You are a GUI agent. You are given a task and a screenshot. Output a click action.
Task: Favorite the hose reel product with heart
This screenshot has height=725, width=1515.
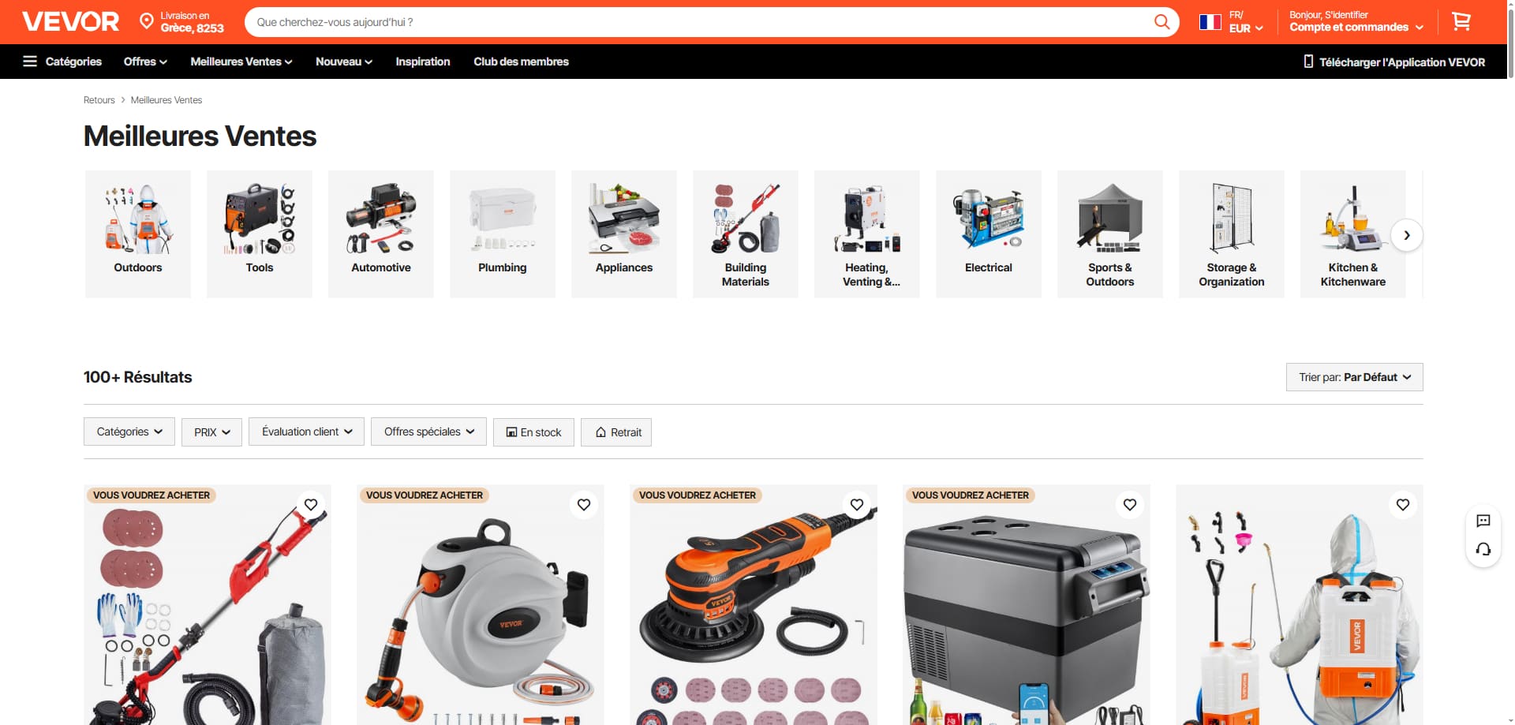(584, 505)
